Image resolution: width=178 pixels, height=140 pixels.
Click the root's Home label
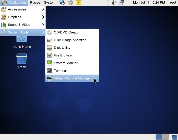coord(22,47)
